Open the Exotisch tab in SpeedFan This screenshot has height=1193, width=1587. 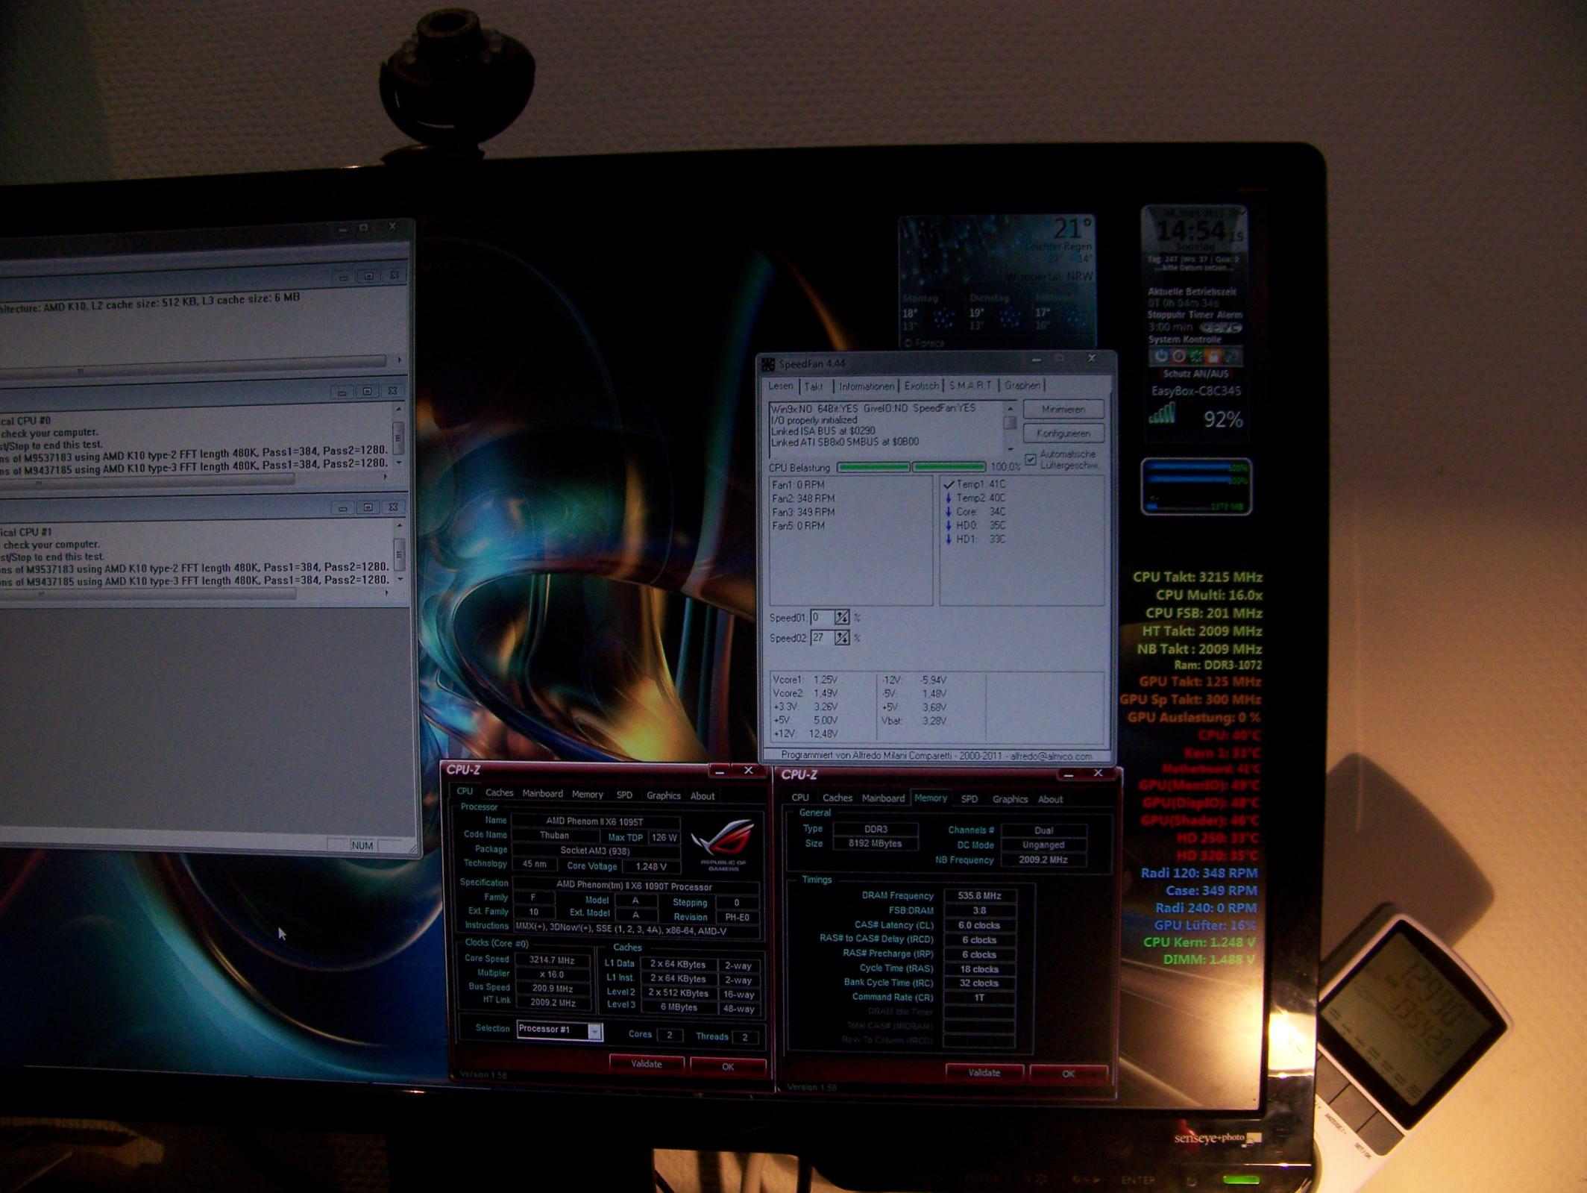tap(921, 386)
